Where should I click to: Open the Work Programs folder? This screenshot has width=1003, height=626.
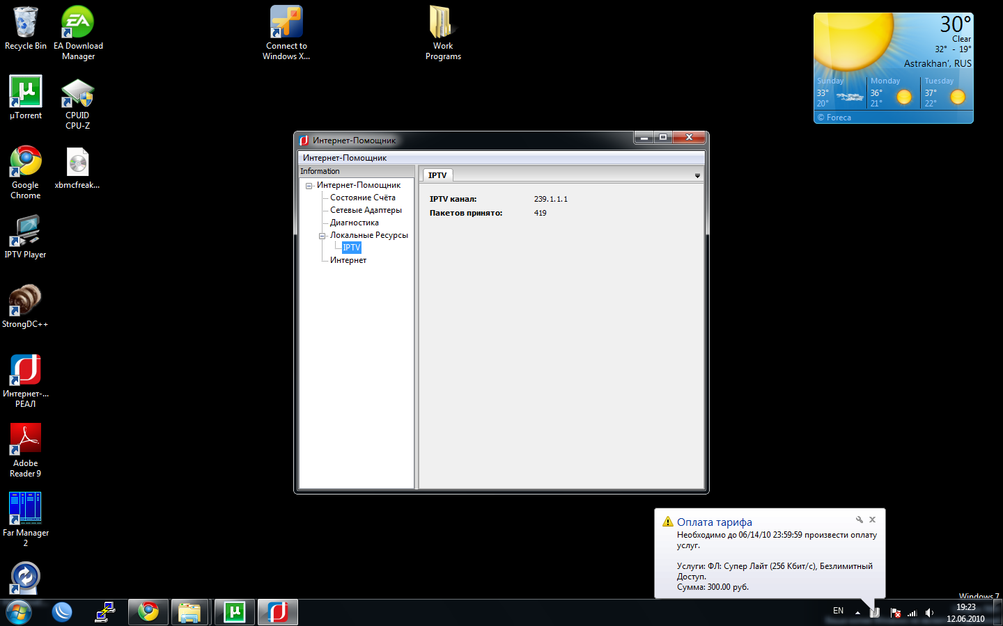443,24
